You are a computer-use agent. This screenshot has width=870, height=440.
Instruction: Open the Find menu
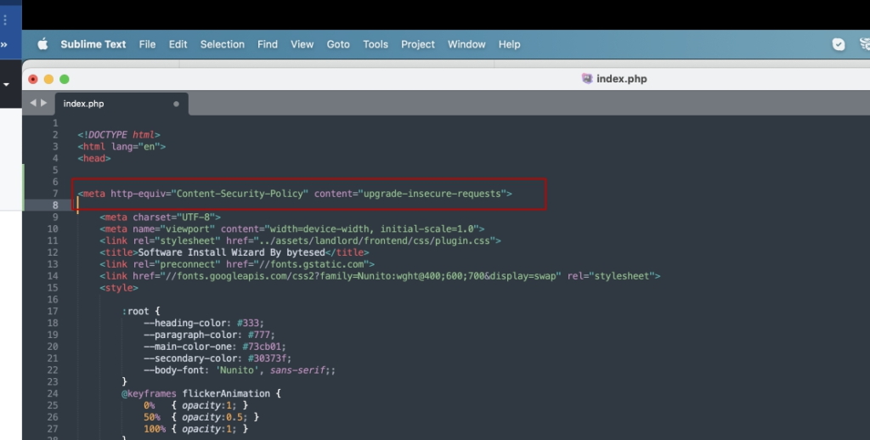pyautogui.click(x=268, y=44)
